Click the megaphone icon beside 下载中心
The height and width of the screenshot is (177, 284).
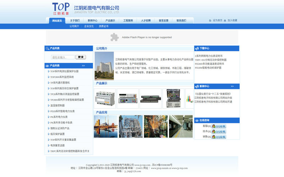(x=197, y=48)
